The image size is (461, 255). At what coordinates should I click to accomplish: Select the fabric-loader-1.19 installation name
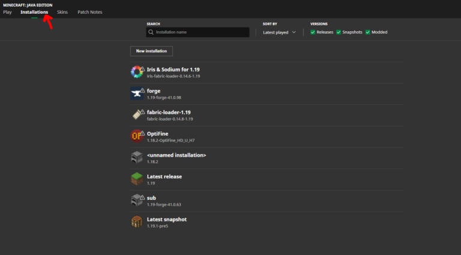(x=169, y=113)
